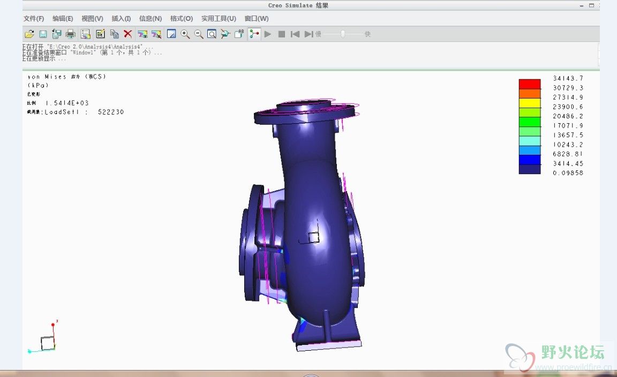Open the 文件(F) menu
This screenshot has width=617, height=377.
(34, 19)
